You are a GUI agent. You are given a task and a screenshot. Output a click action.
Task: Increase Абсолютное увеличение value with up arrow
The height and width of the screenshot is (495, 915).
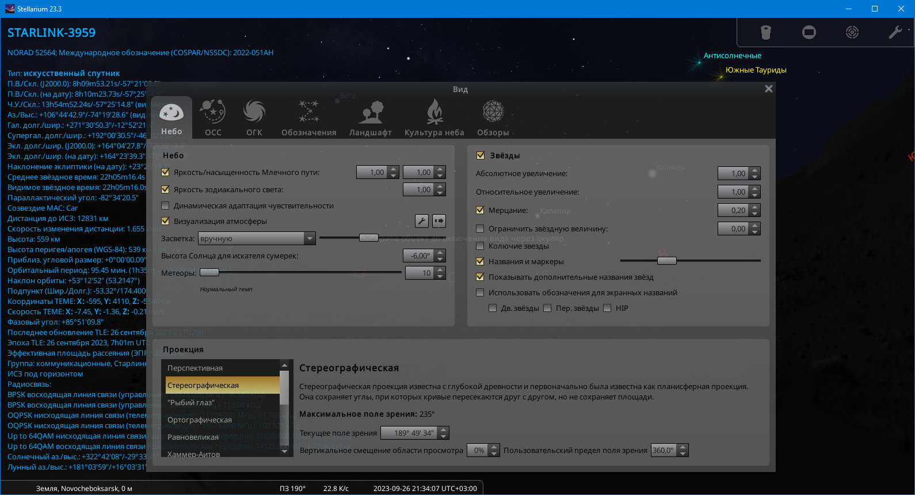756,170
